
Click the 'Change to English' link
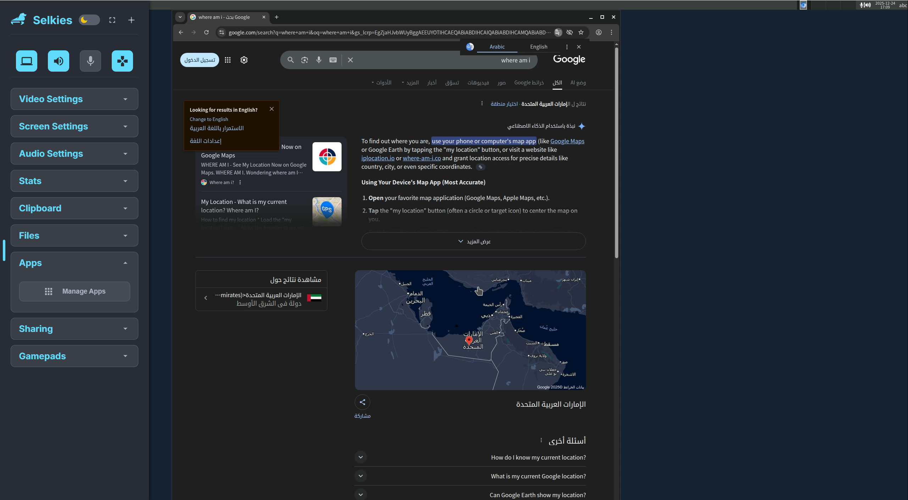click(209, 119)
